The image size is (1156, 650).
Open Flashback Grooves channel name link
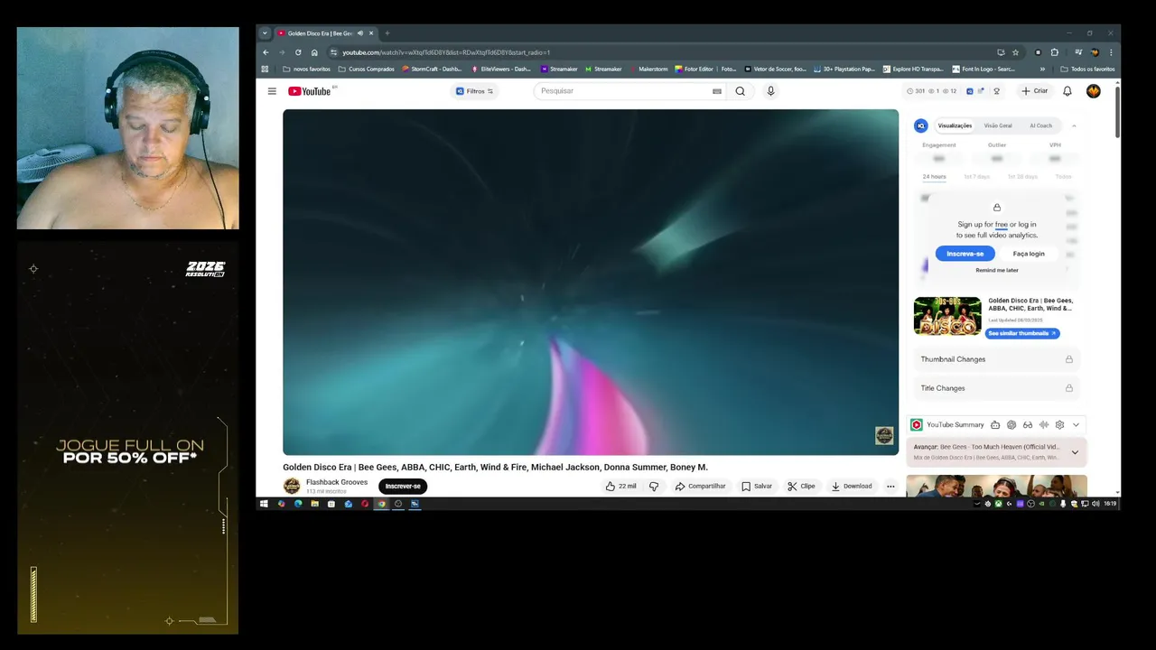click(x=337, y=482)
